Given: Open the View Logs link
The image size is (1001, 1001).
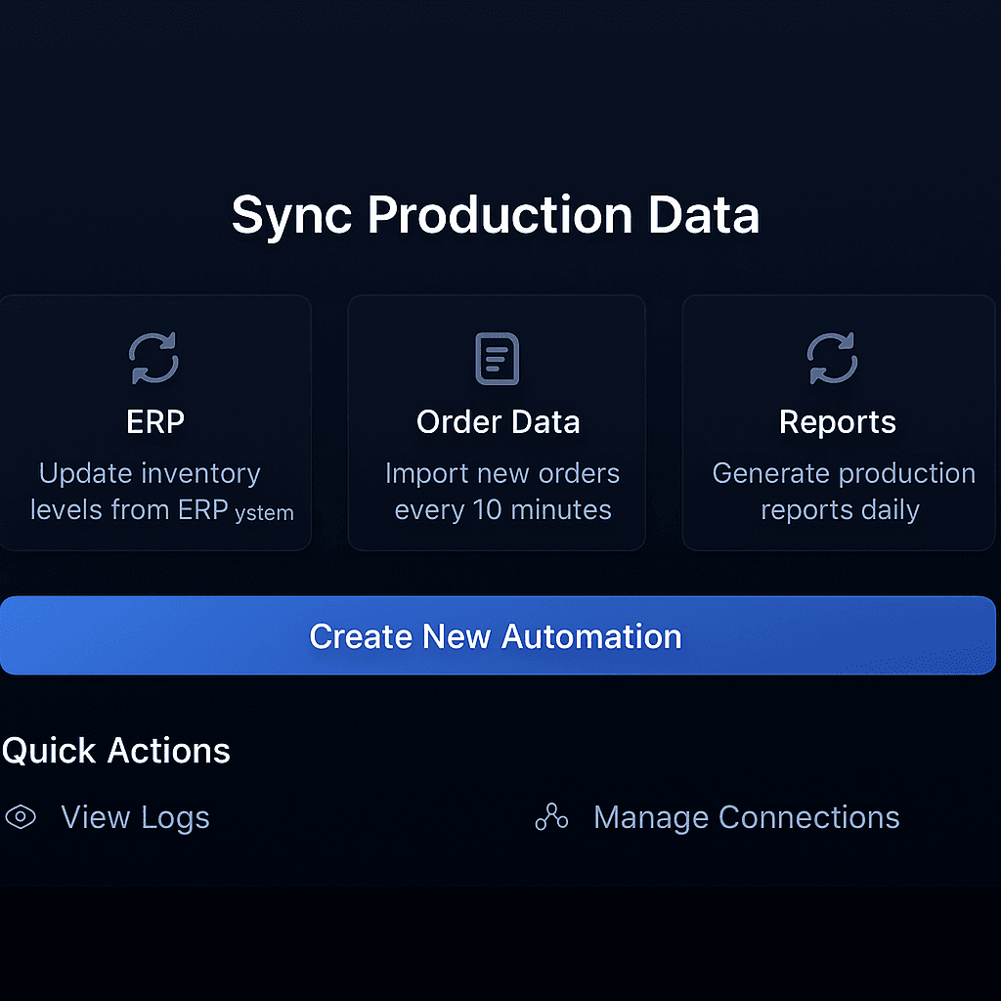Looking at the screenshot, I should point(135,817).
